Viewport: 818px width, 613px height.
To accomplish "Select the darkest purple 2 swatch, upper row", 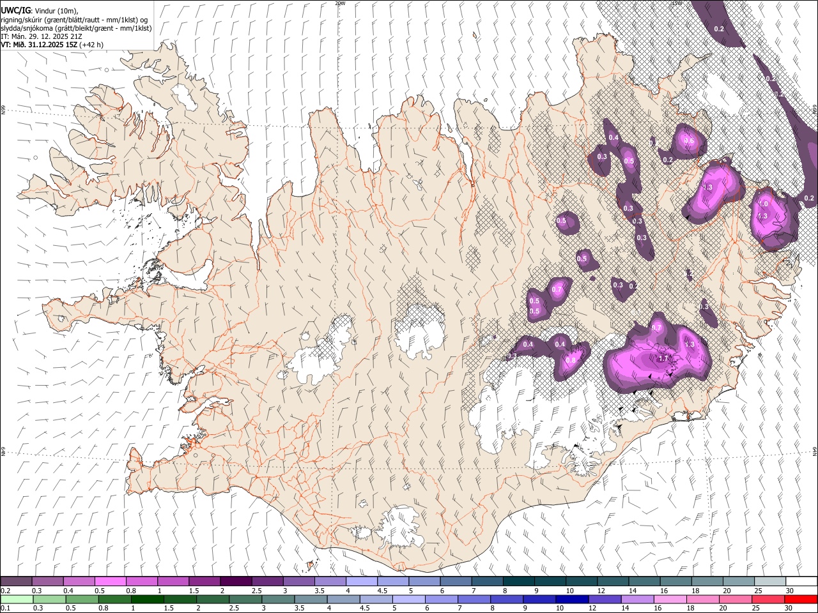I will point(235,582).
